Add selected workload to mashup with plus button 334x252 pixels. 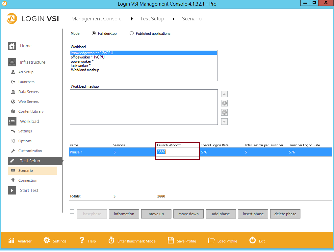[x=224, y=103]
